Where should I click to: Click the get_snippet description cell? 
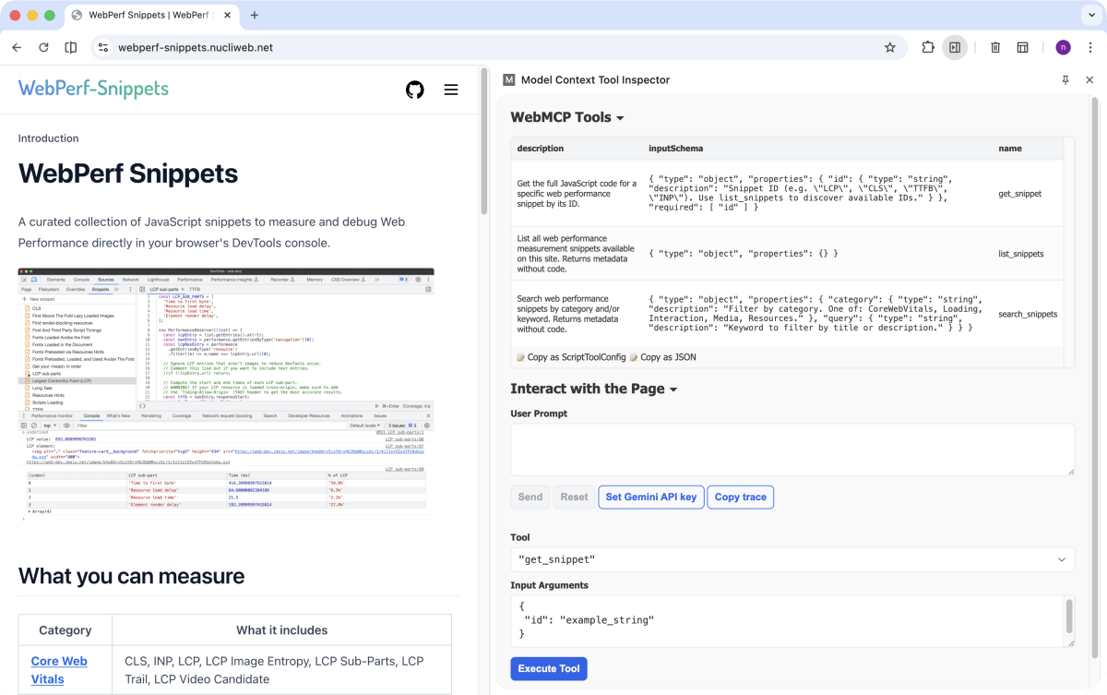pyautogui.click(x=577, y=194)
